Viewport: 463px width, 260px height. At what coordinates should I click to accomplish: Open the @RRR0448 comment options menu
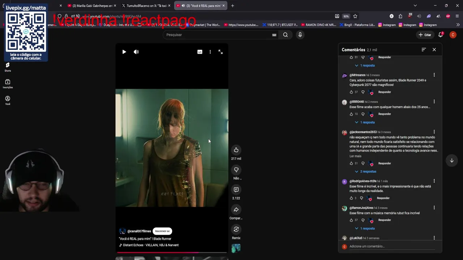[x=434, y=102]
